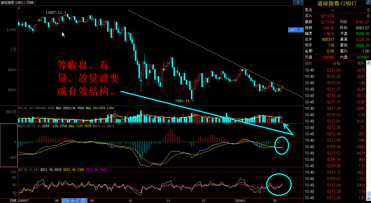This screenshot has height=203, width=371.
Task: Click the low price label 7450.74
Action: pyautogui.click(x=182, y=101)
